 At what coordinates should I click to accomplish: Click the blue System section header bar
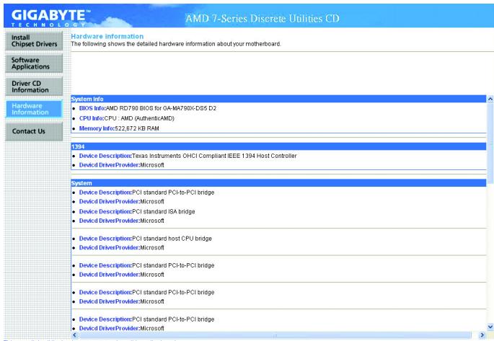[278, 183]
